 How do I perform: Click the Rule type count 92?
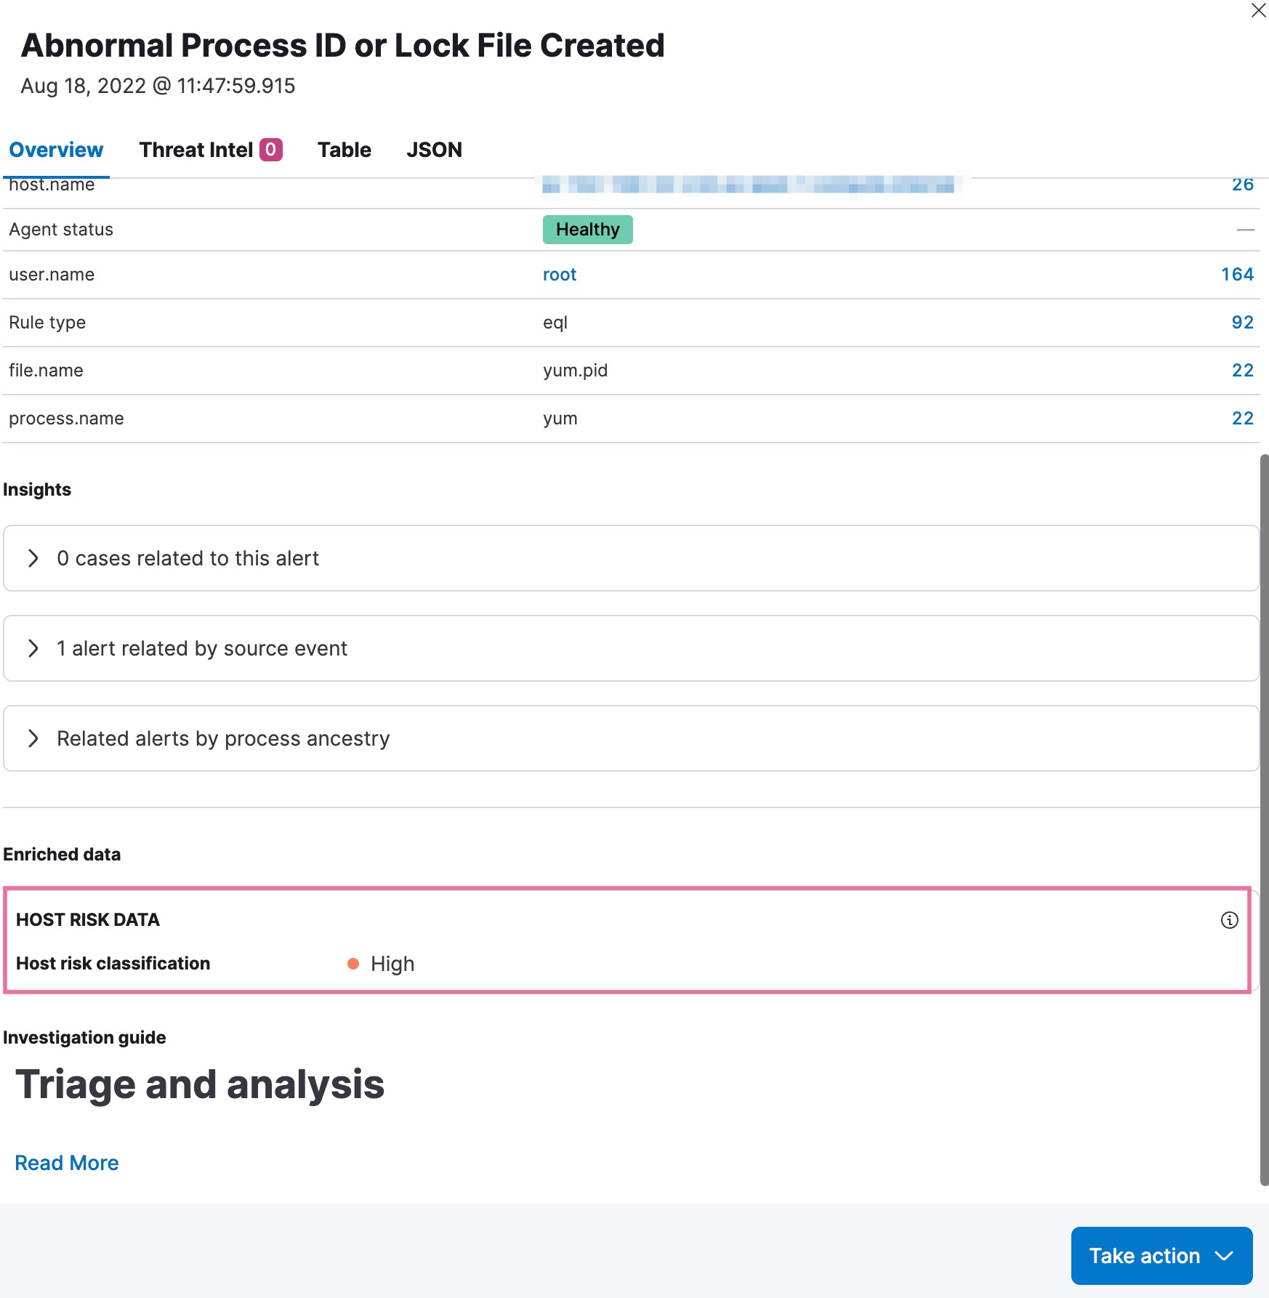click(x=1242, y=323)
